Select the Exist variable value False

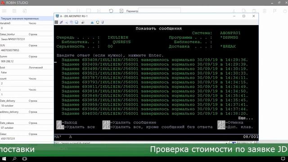[4, 72]
